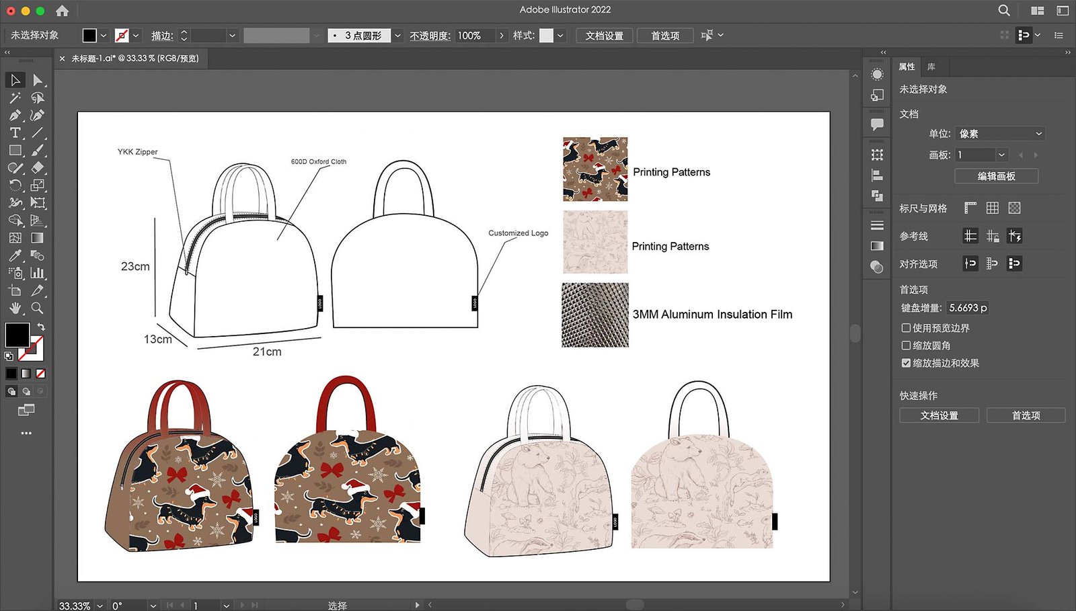Select the 未标题-1.ai document tab

(134, 58)
